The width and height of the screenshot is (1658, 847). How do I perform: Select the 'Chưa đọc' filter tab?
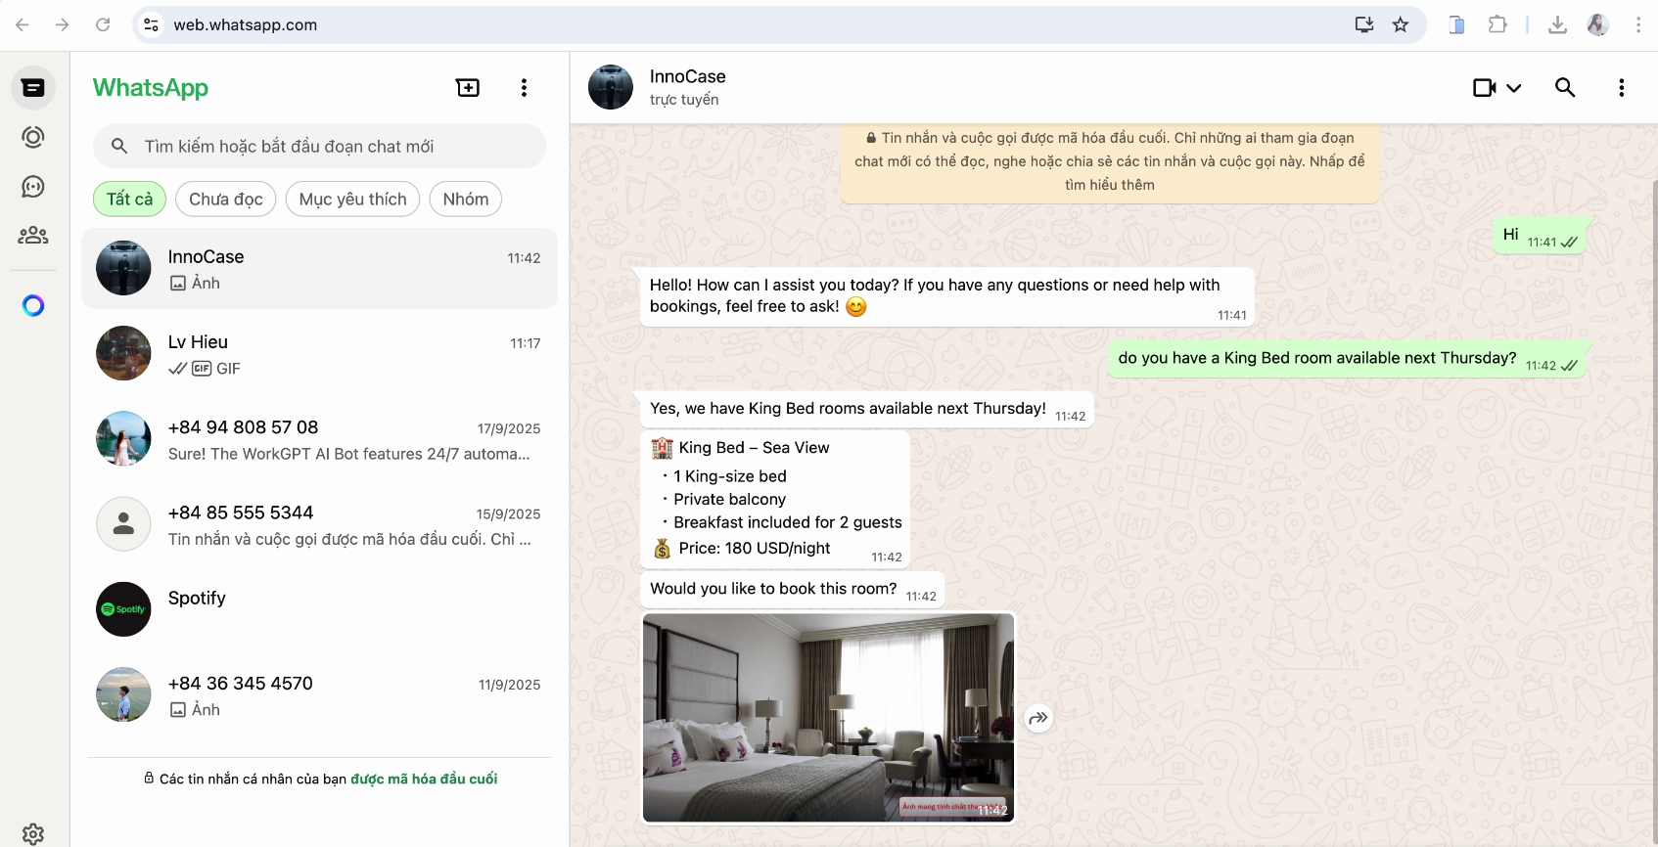pyautogui.click(x=225, y=200)
